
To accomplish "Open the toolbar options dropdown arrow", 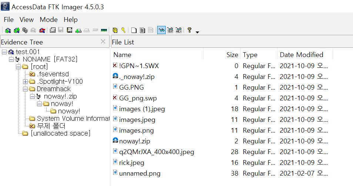I will pyautogui.click(x=198, y=32).
